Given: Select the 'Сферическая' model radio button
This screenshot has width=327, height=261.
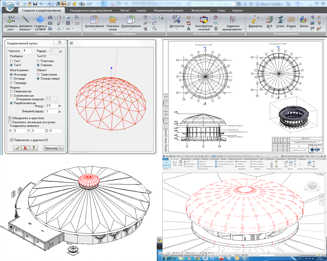Looking at the screenshot, I should [x=11, y=91].
